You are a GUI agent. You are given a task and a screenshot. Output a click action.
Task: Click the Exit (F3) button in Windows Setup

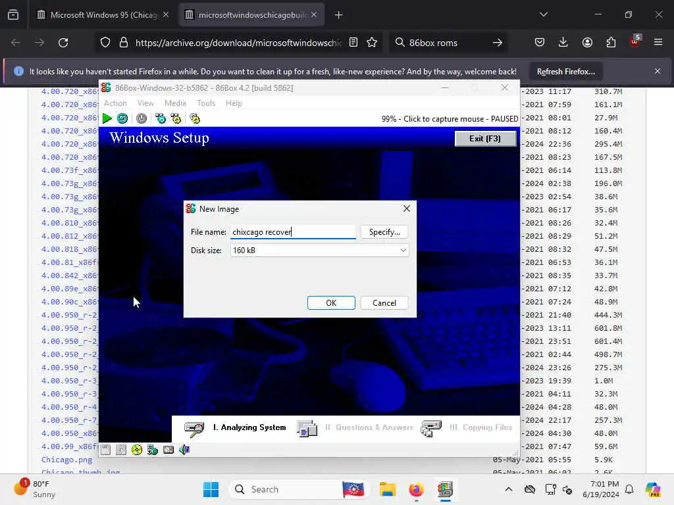(485, 139)
